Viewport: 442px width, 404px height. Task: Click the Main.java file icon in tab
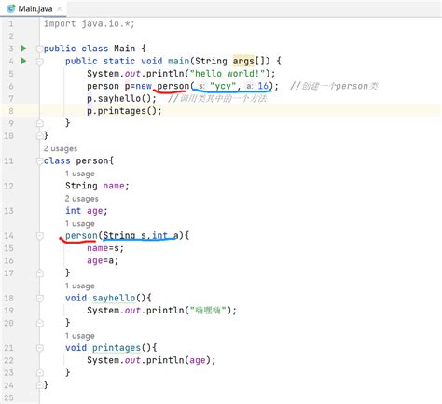point(11,8)
